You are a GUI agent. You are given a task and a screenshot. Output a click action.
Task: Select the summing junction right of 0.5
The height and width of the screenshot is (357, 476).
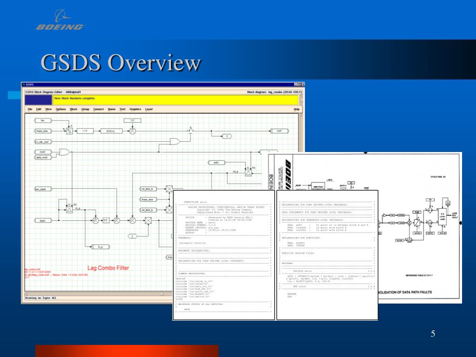tap(117, 221)
